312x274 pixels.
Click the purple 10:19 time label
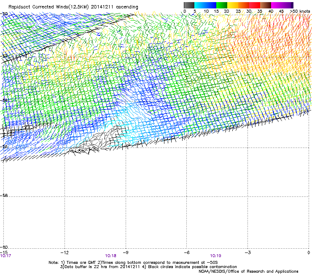[x=215, y=256]
